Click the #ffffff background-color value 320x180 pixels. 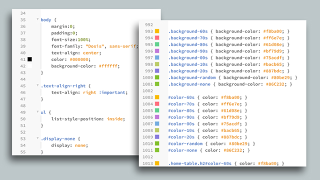pyautogui.click(x=108, y=66)
